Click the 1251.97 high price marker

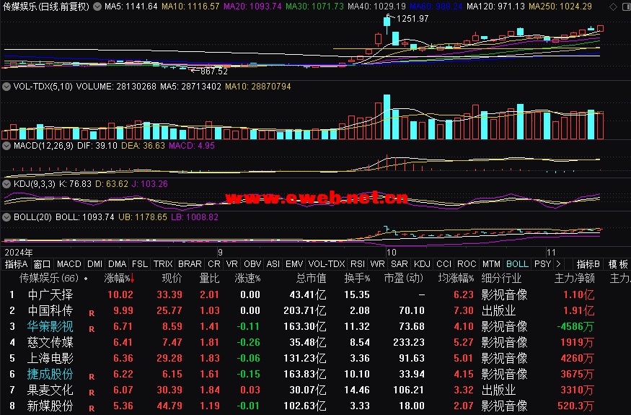coord(412,19)
